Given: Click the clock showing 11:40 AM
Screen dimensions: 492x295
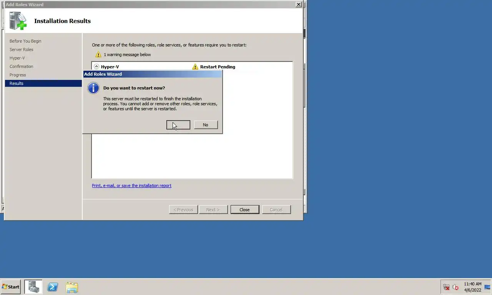Looking at the screenshot, I should (x=472, y=287).
